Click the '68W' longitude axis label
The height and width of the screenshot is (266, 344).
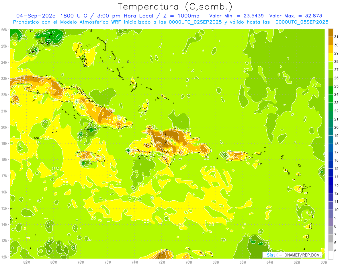coord(216,262)
